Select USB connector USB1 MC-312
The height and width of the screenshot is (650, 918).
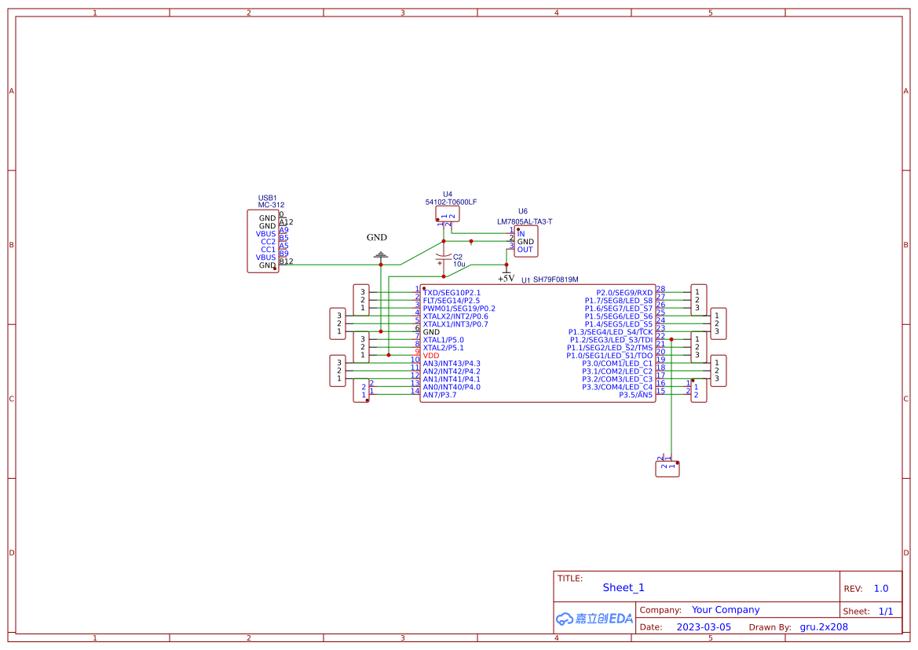[264, 240]
